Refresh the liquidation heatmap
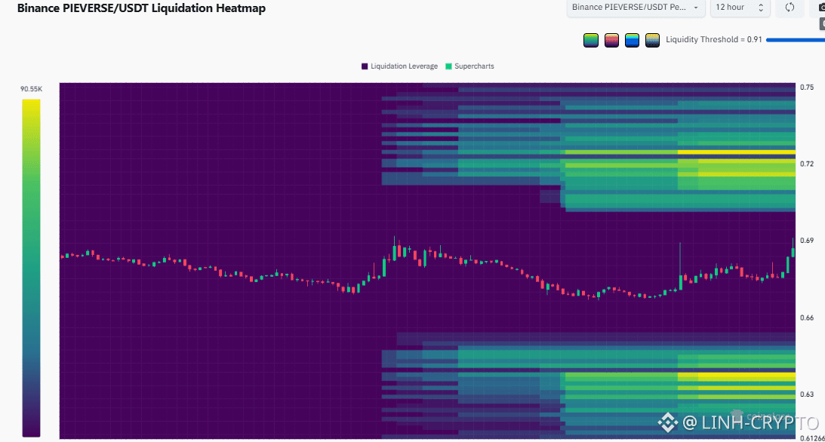Screen dimensions: 825x442 (x=790, y=8)
